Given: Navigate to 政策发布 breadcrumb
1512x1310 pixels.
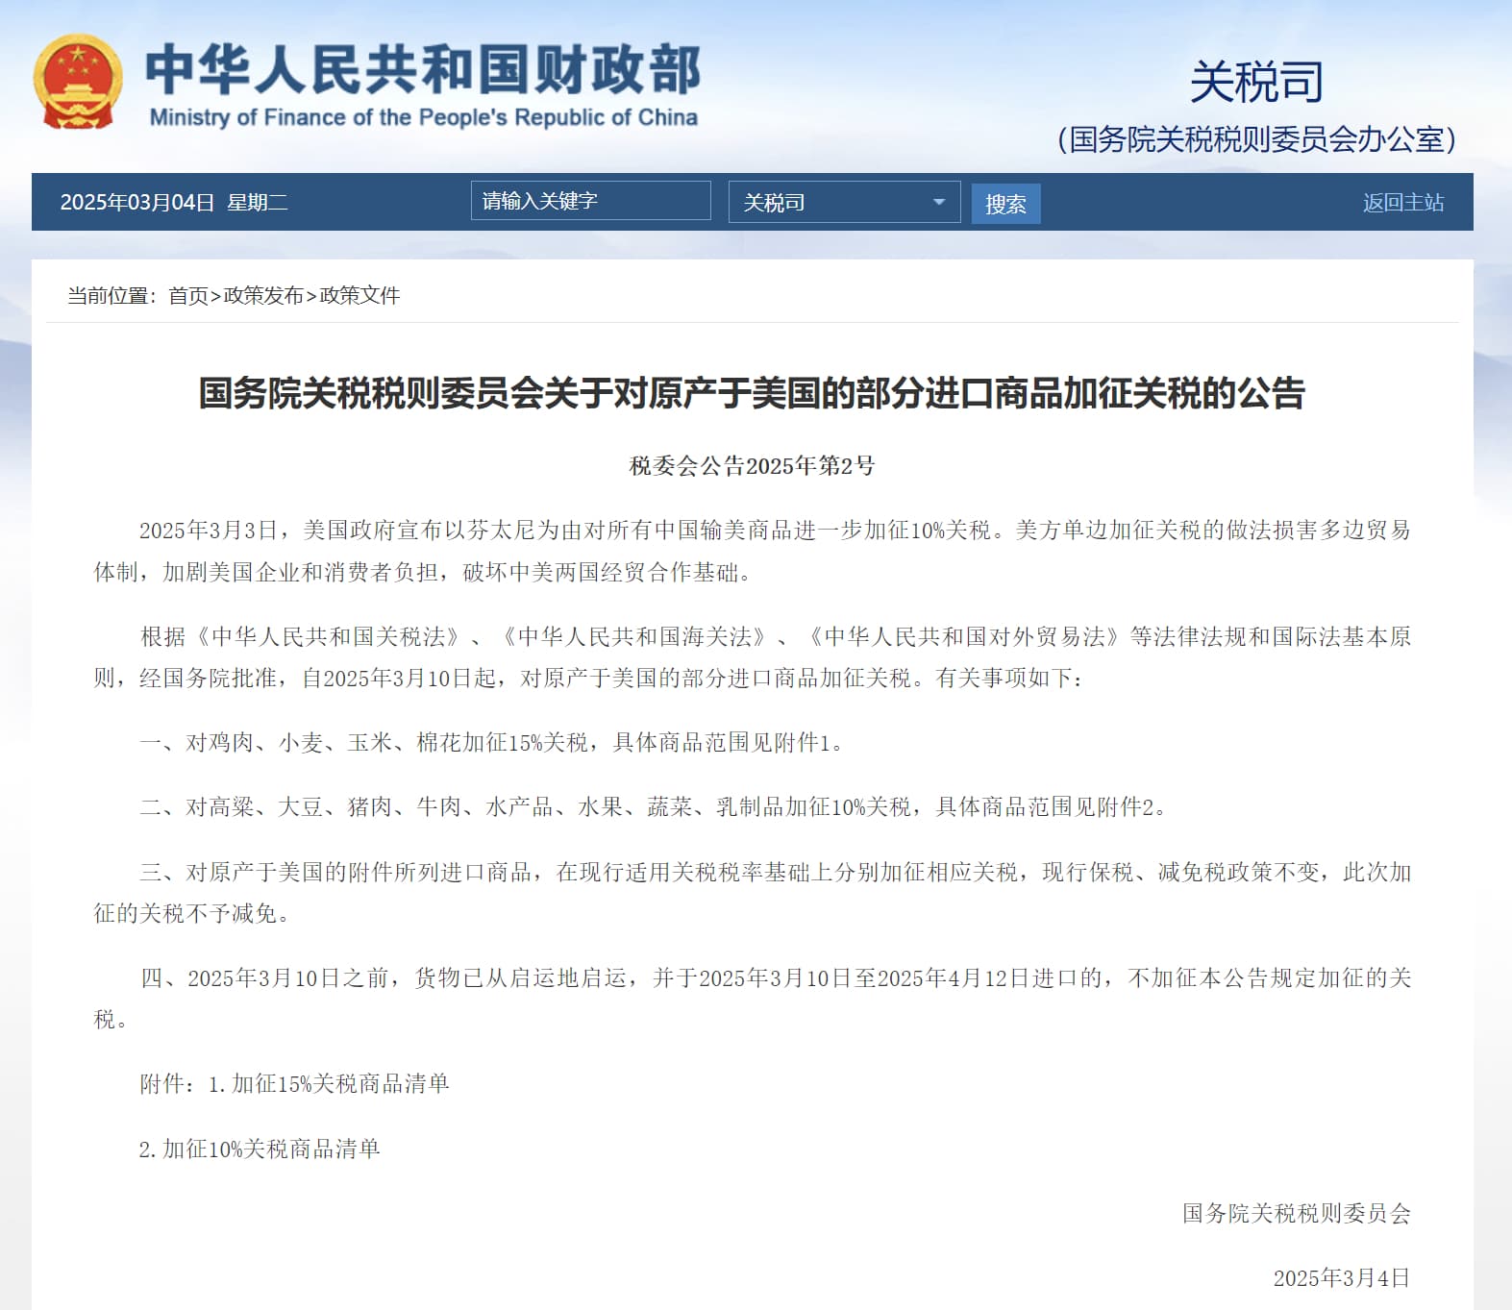Looking at the screenshot, I should click(x=263, y=295).
